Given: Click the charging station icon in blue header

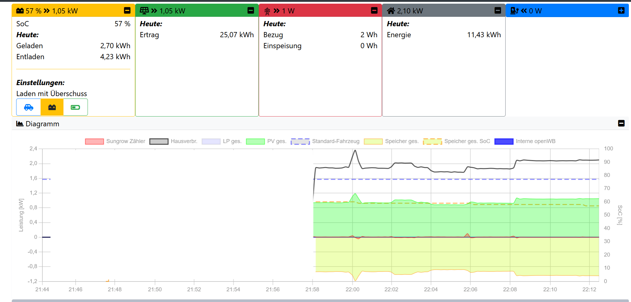Looking at the screenshot, I should point(514,11).
